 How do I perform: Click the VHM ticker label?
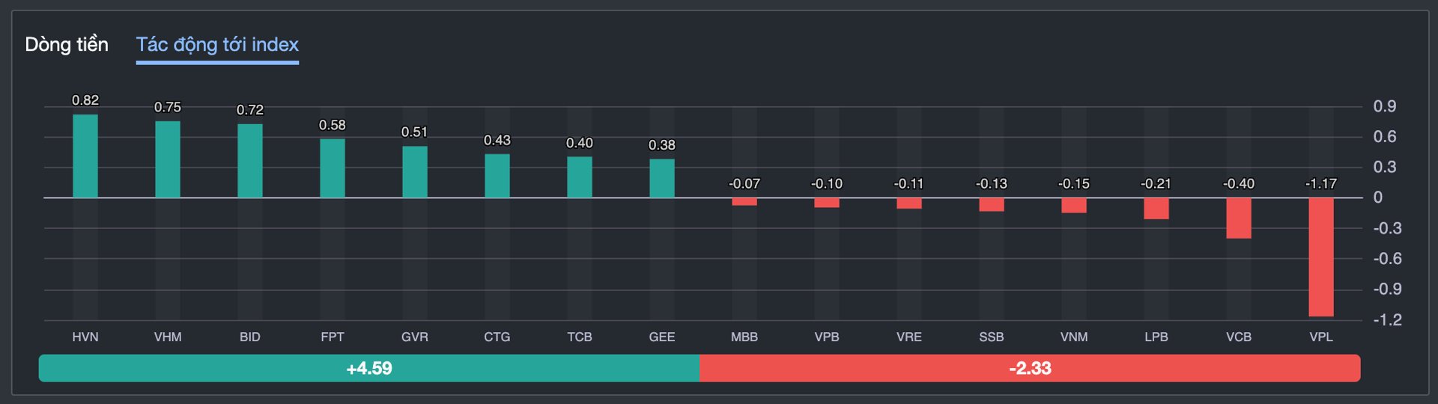168,337
